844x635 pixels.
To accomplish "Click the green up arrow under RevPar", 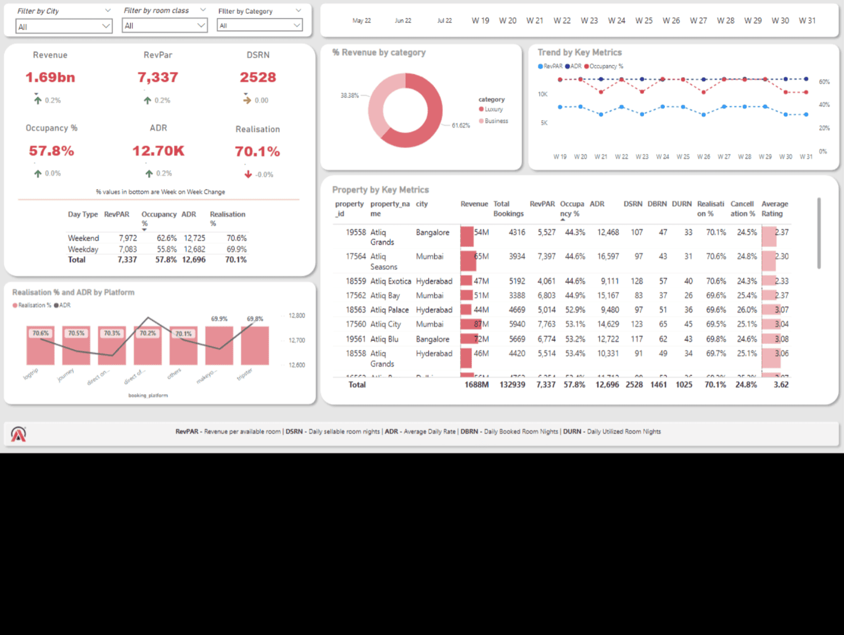I will [x=148, y=100].
